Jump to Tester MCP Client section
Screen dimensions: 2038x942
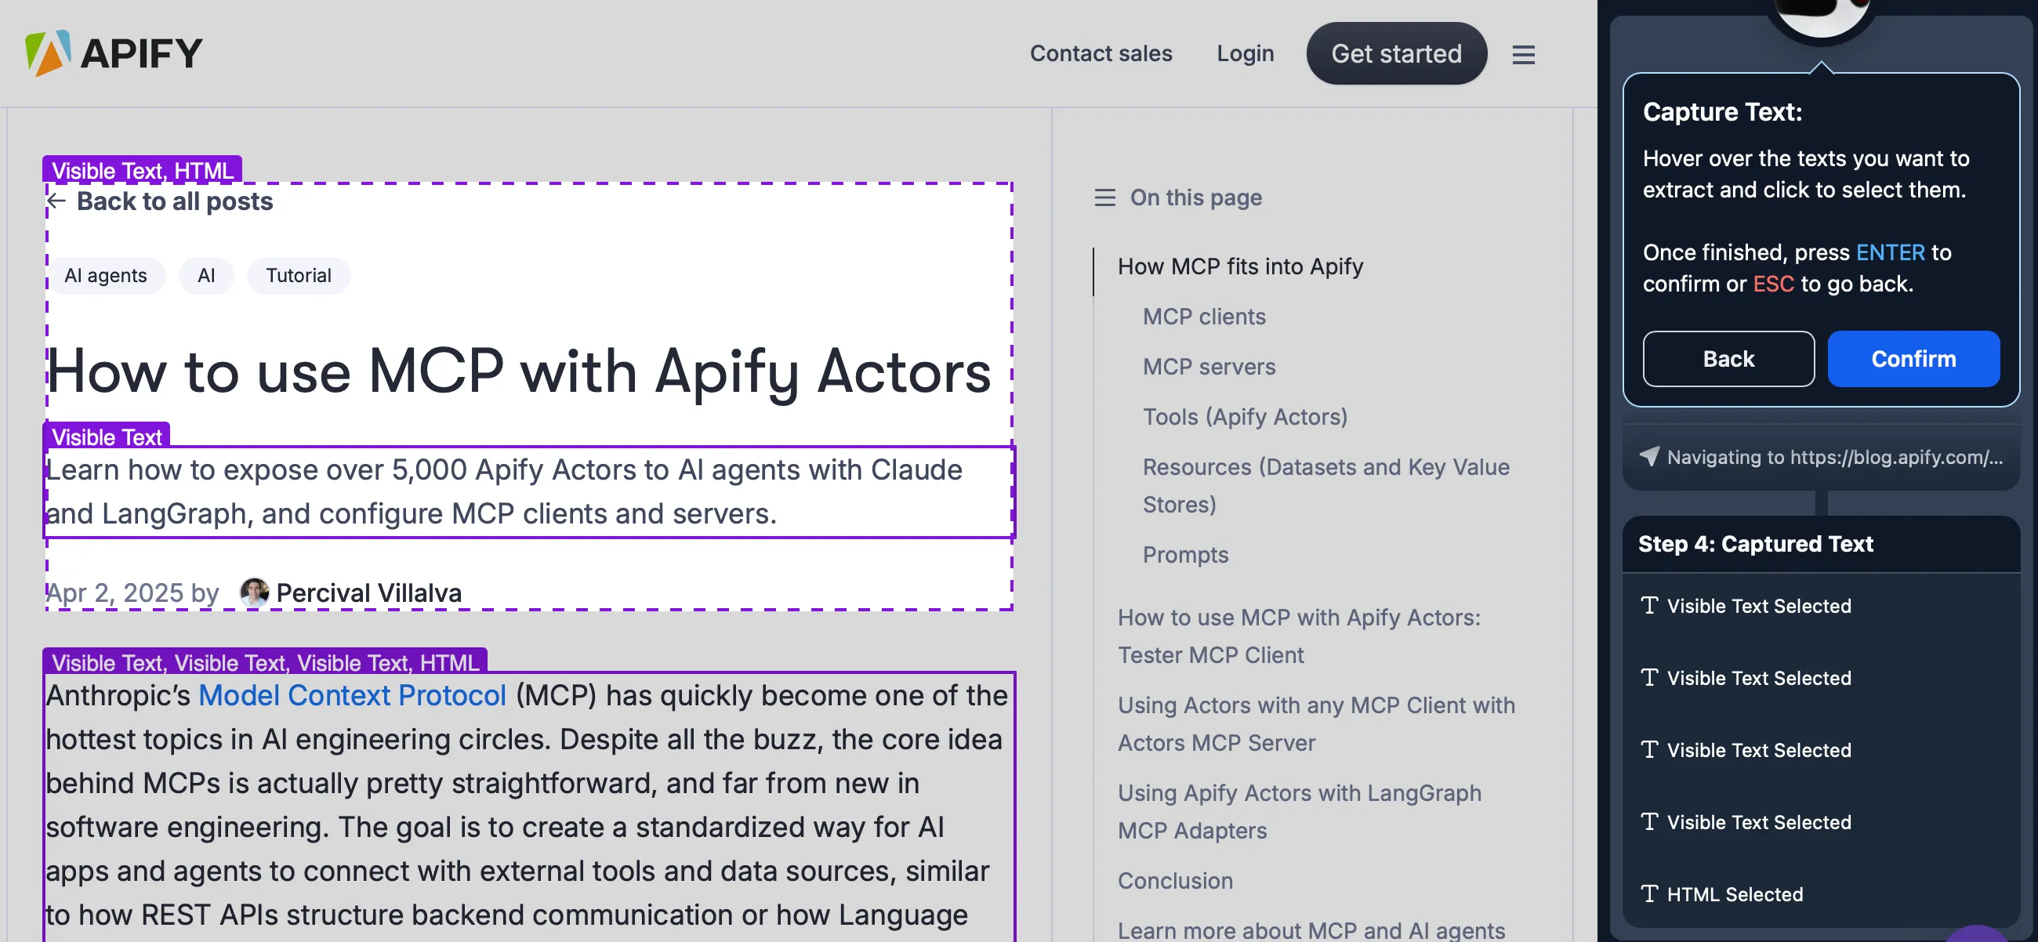(1298, 636)
